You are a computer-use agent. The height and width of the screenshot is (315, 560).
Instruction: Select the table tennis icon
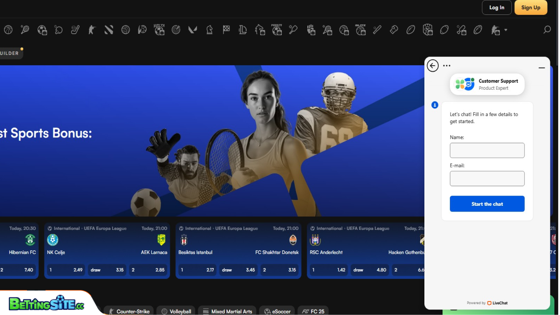click(58, 30)
